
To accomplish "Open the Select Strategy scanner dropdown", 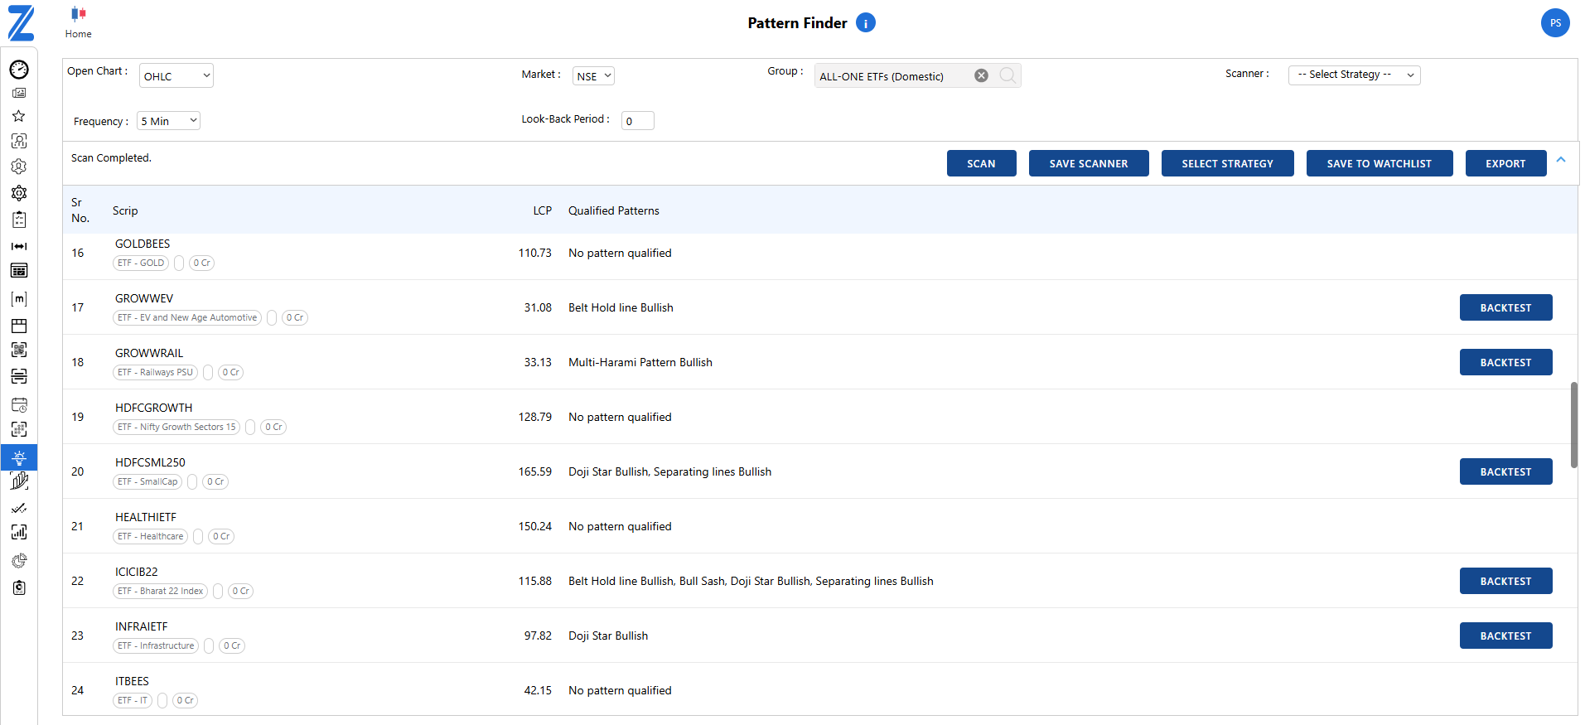I will click(1354, 75).
